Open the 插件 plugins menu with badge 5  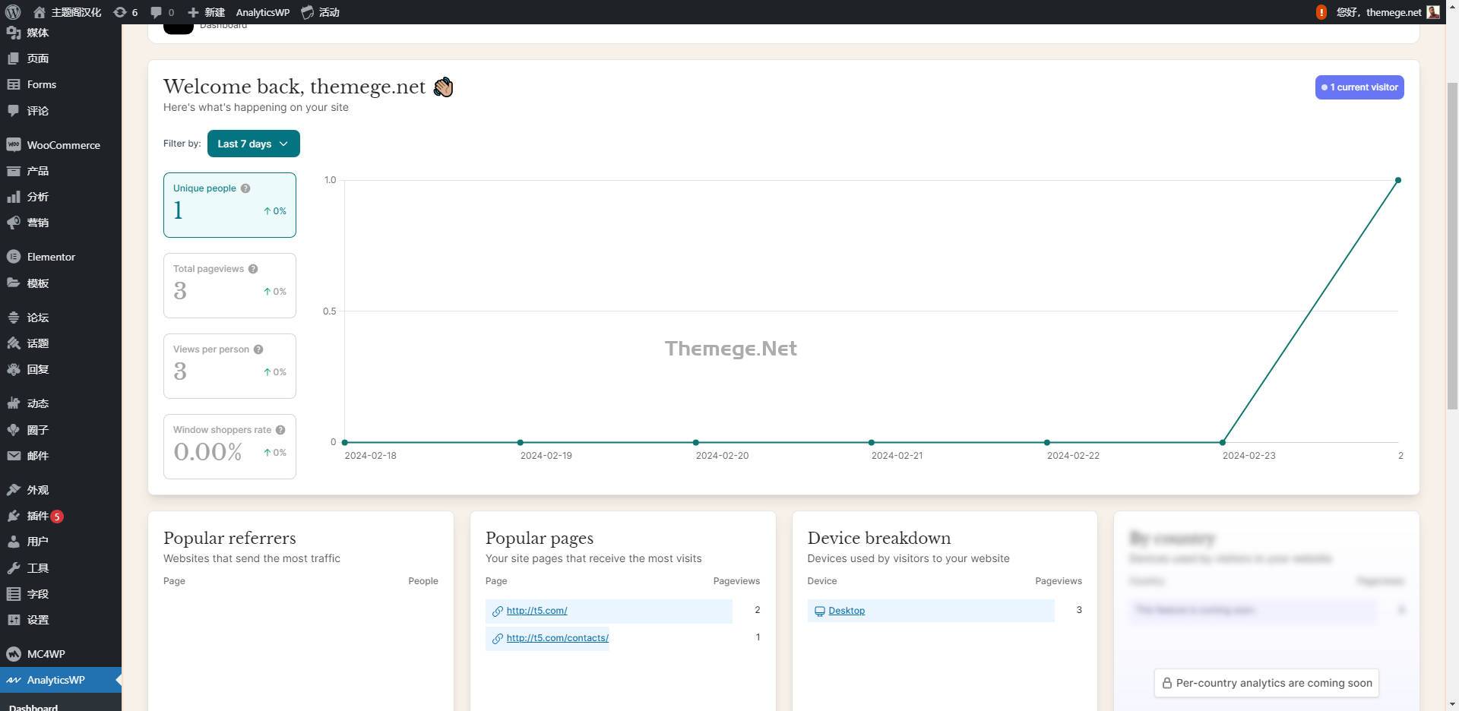click(61, 516)
